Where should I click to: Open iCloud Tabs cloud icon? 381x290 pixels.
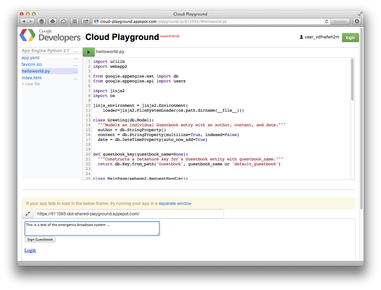[x=64, y=21]
